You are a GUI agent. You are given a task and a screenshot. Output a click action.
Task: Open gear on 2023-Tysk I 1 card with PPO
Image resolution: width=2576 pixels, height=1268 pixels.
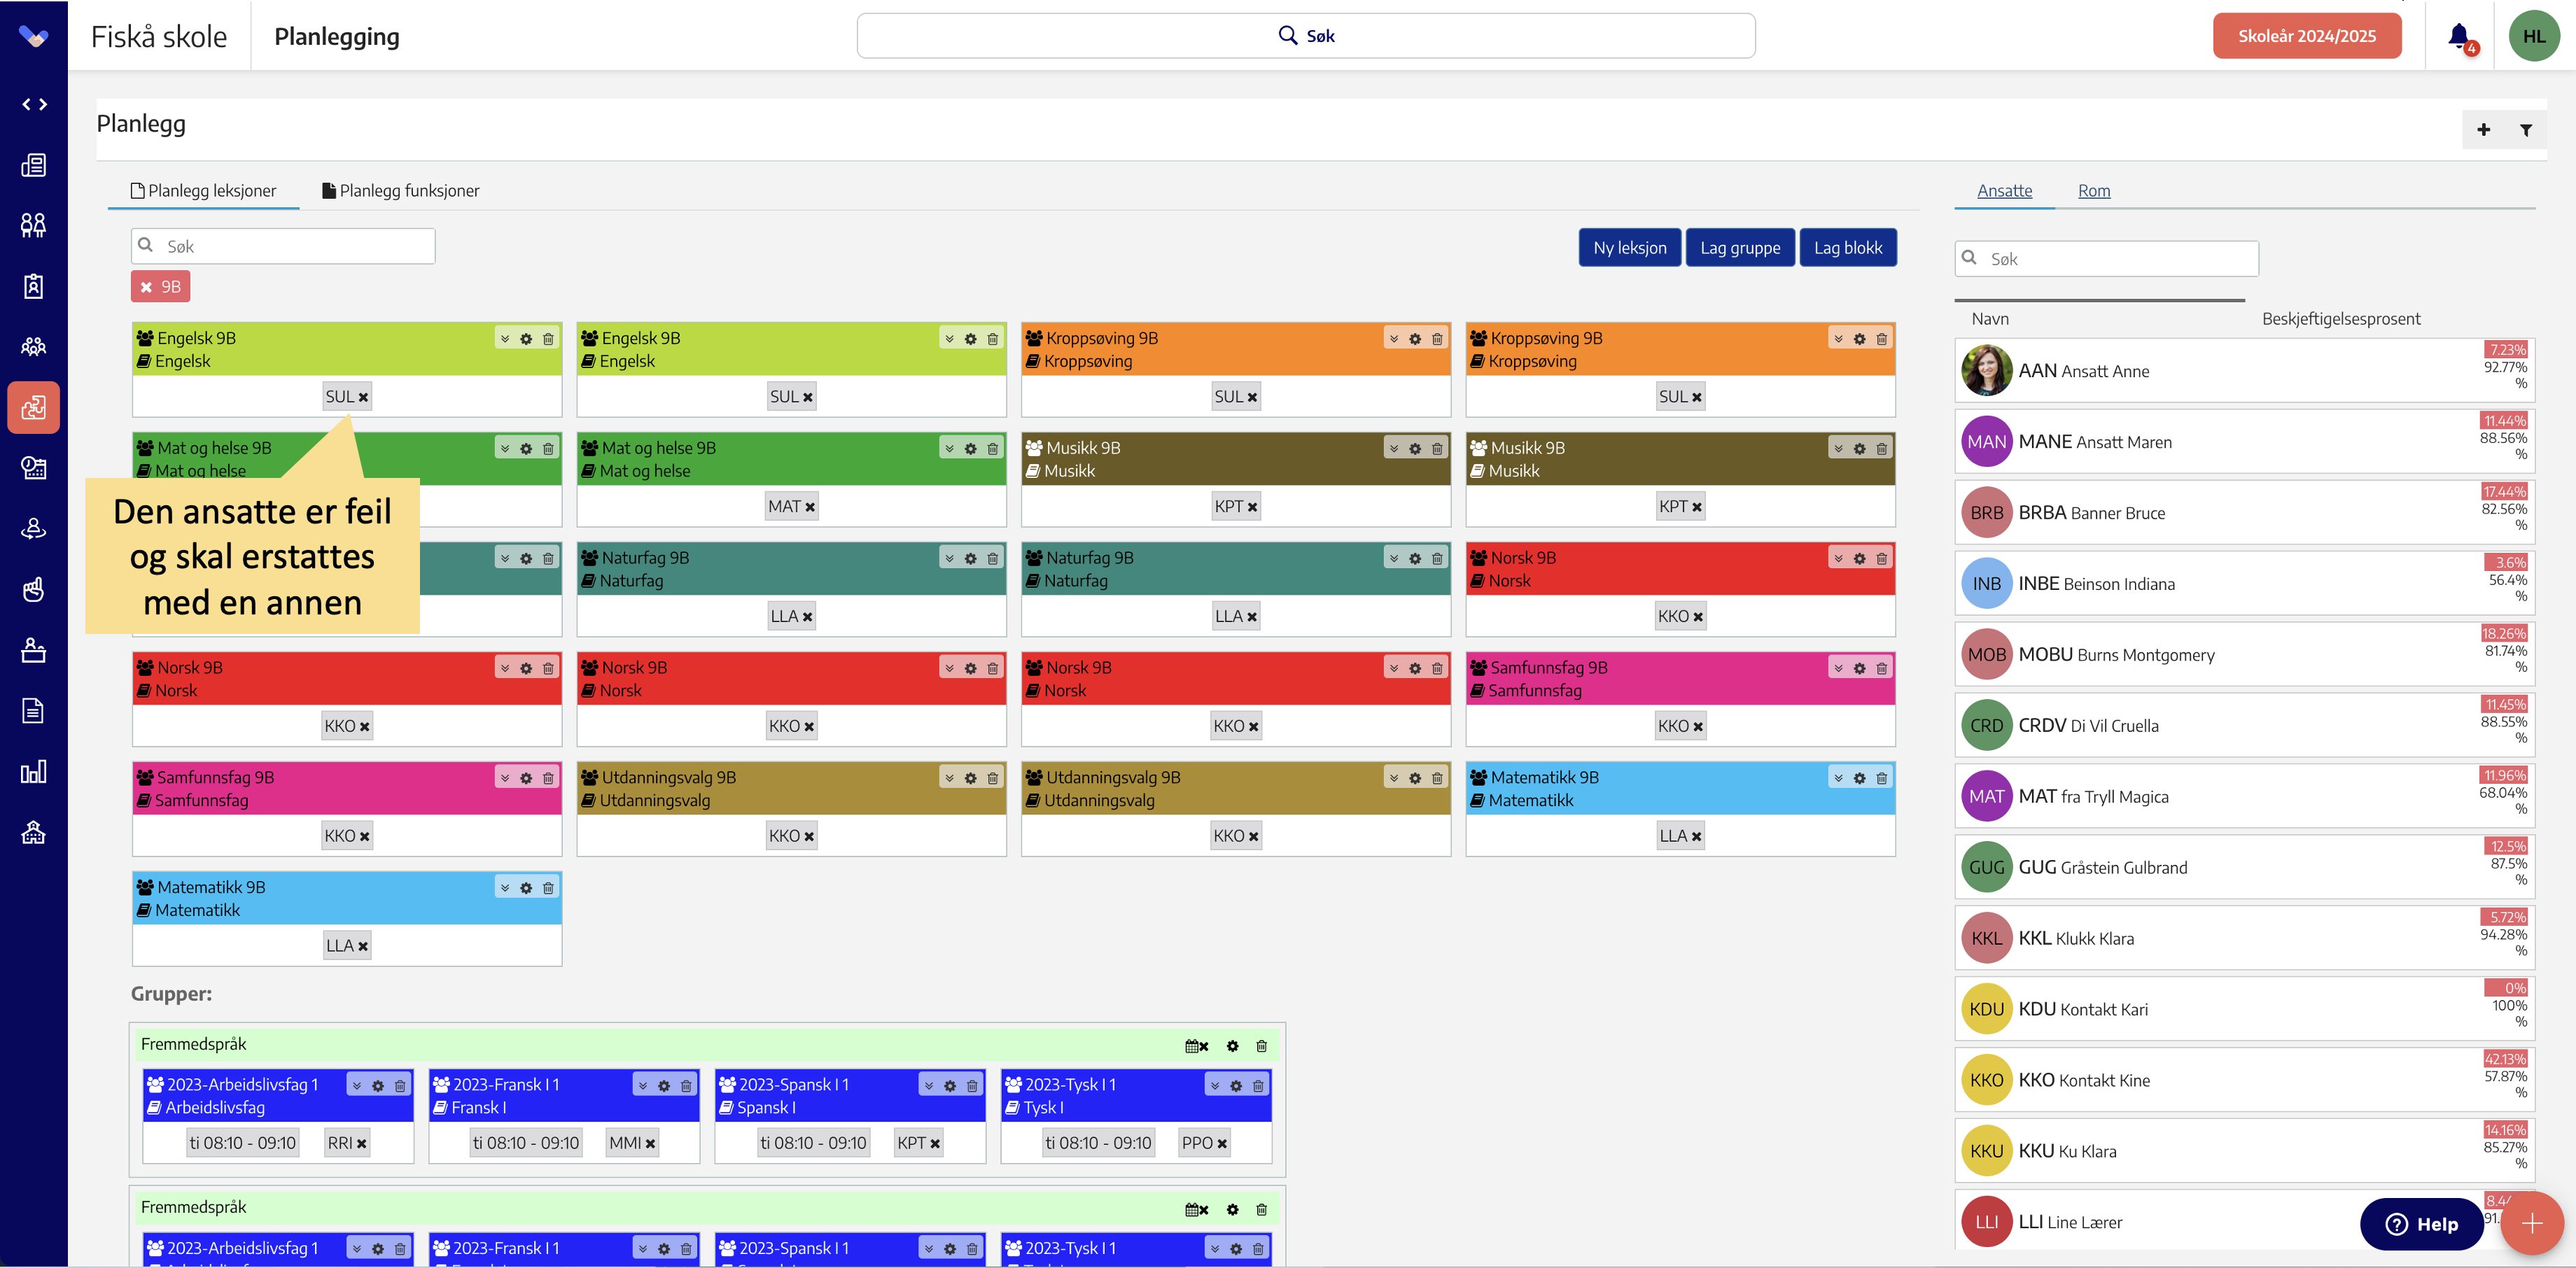(x=1236, y=1086)
